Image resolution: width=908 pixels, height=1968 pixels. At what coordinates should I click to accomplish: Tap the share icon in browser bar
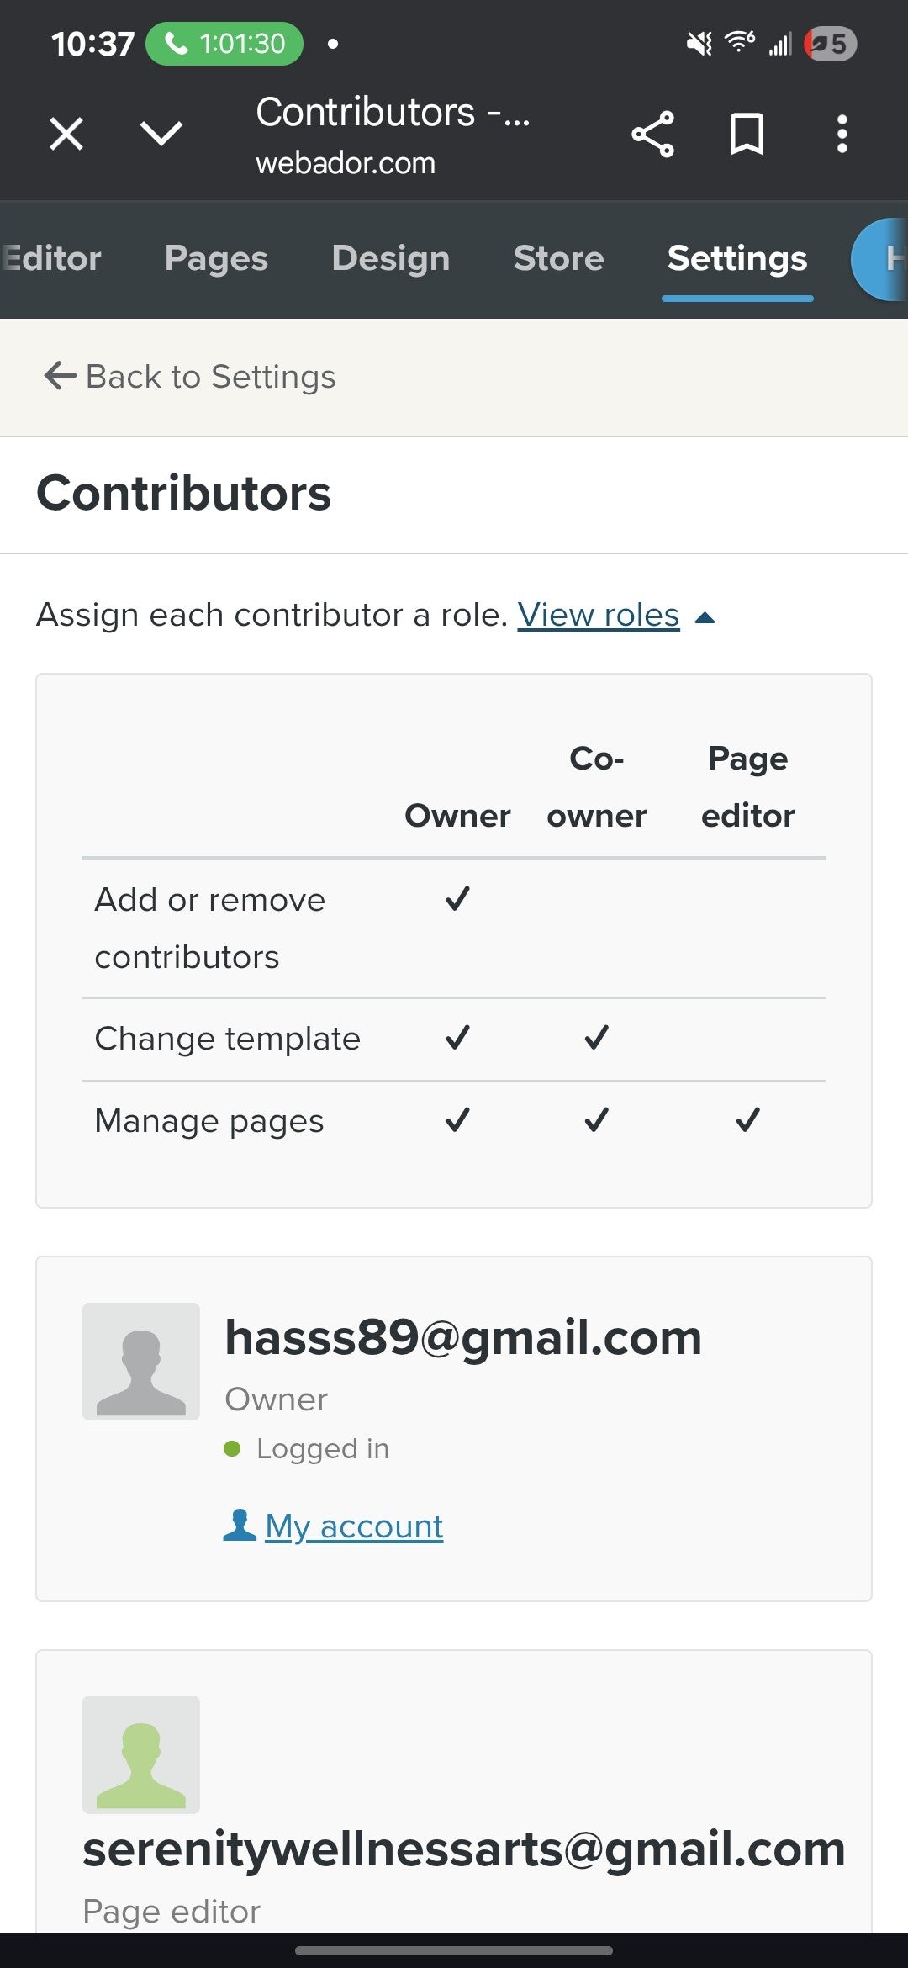click(x=653, y=134)
